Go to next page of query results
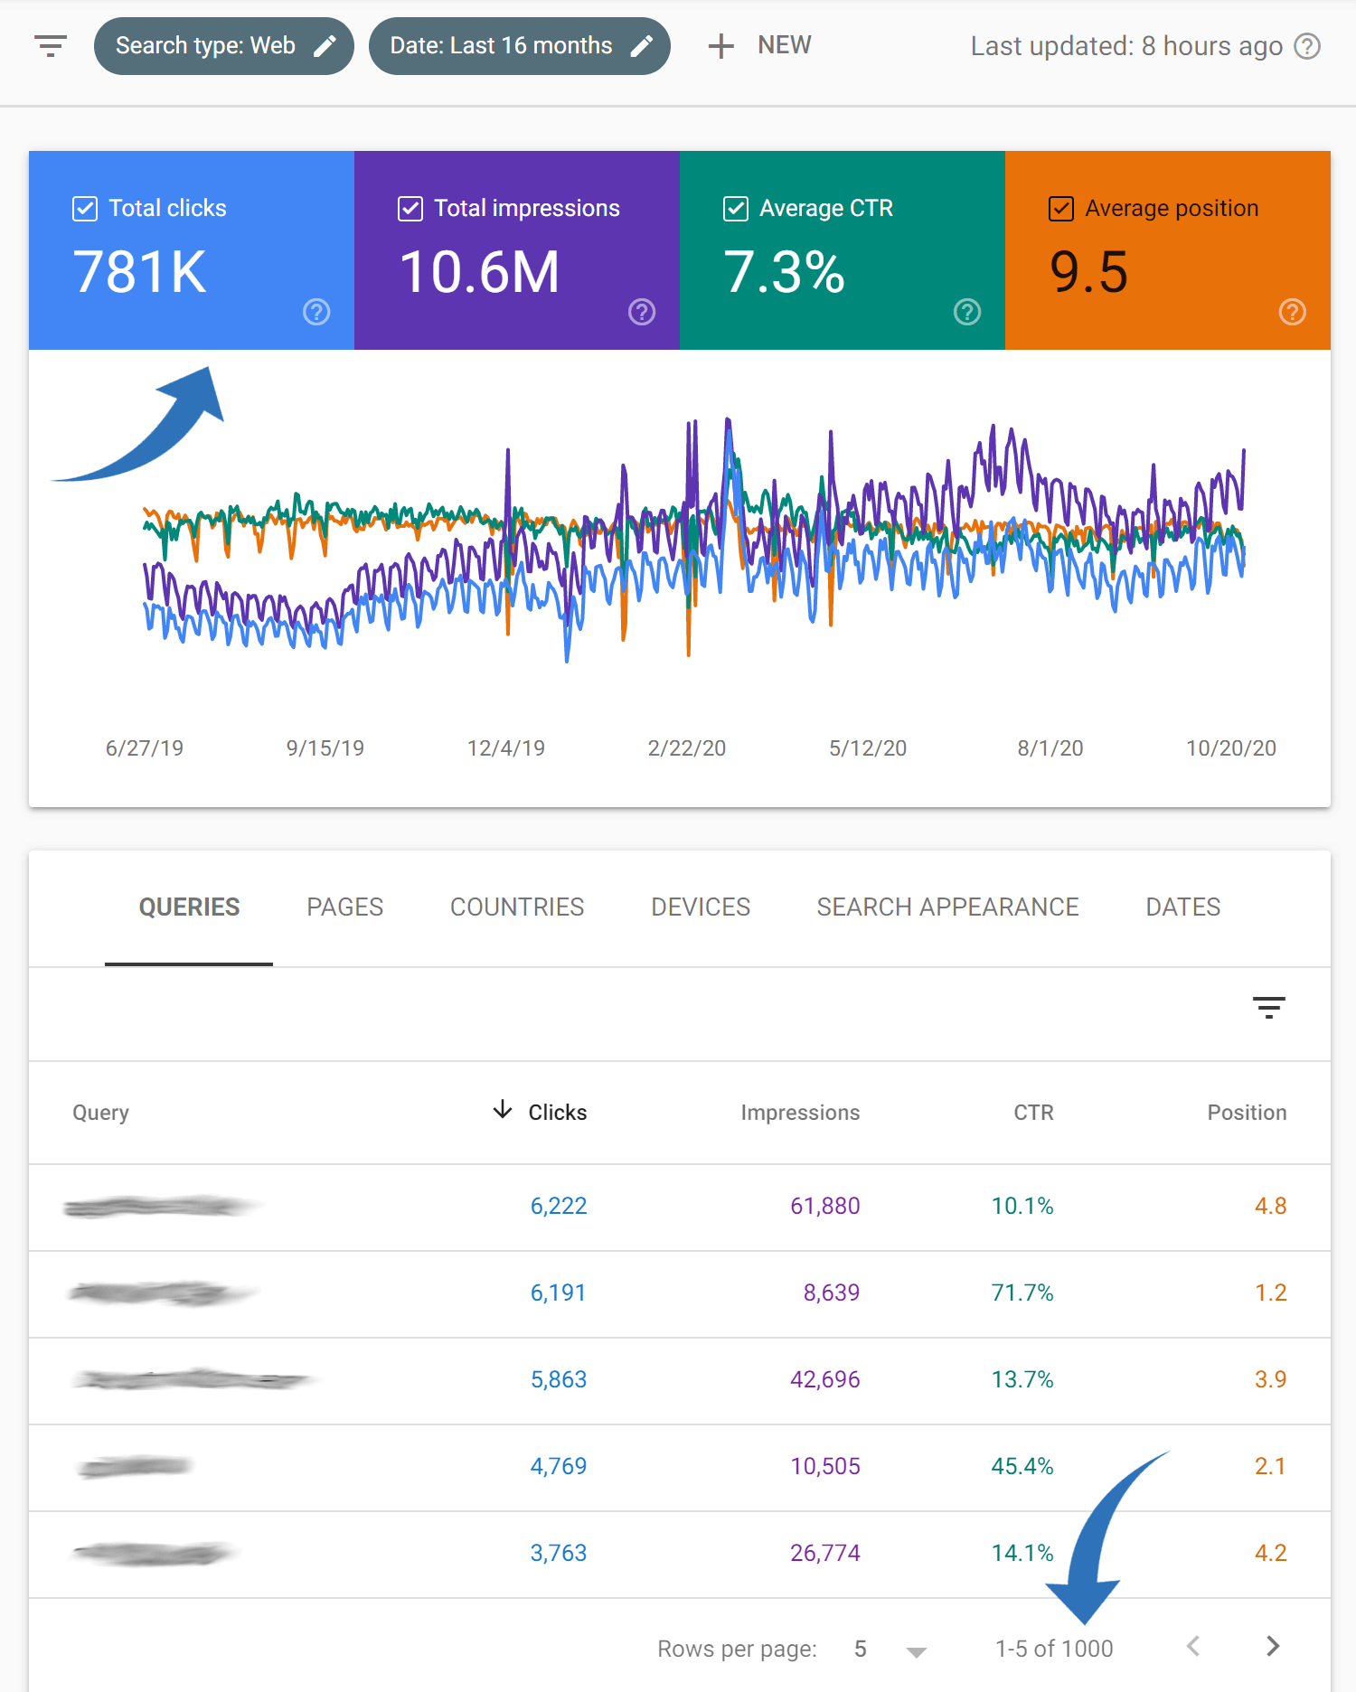 1273,1646
